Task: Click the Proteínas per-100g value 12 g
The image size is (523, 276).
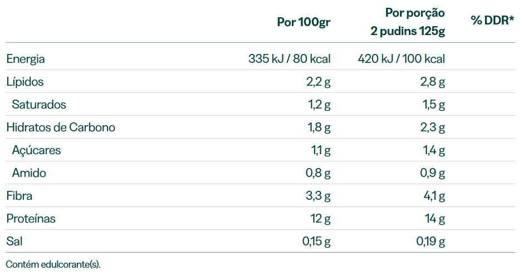Action: tap(320, 219)
